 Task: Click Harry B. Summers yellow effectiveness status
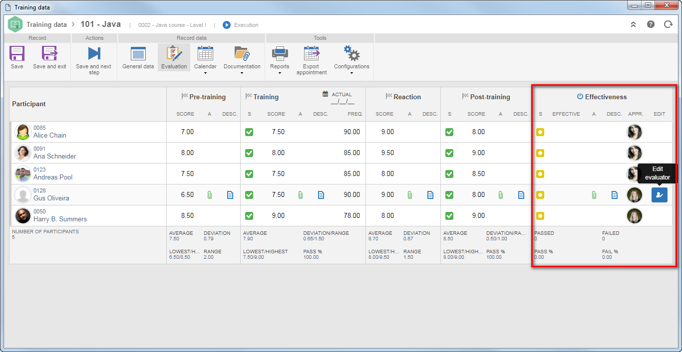click(540, 216)
